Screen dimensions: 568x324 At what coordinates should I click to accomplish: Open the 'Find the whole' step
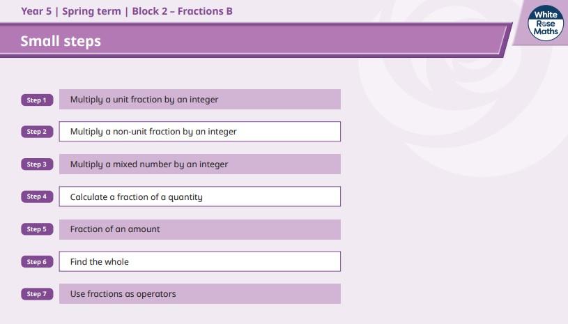200,261
